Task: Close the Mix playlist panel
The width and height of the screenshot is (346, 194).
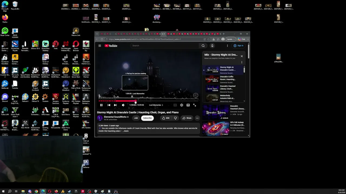Action: coord(242,56)
